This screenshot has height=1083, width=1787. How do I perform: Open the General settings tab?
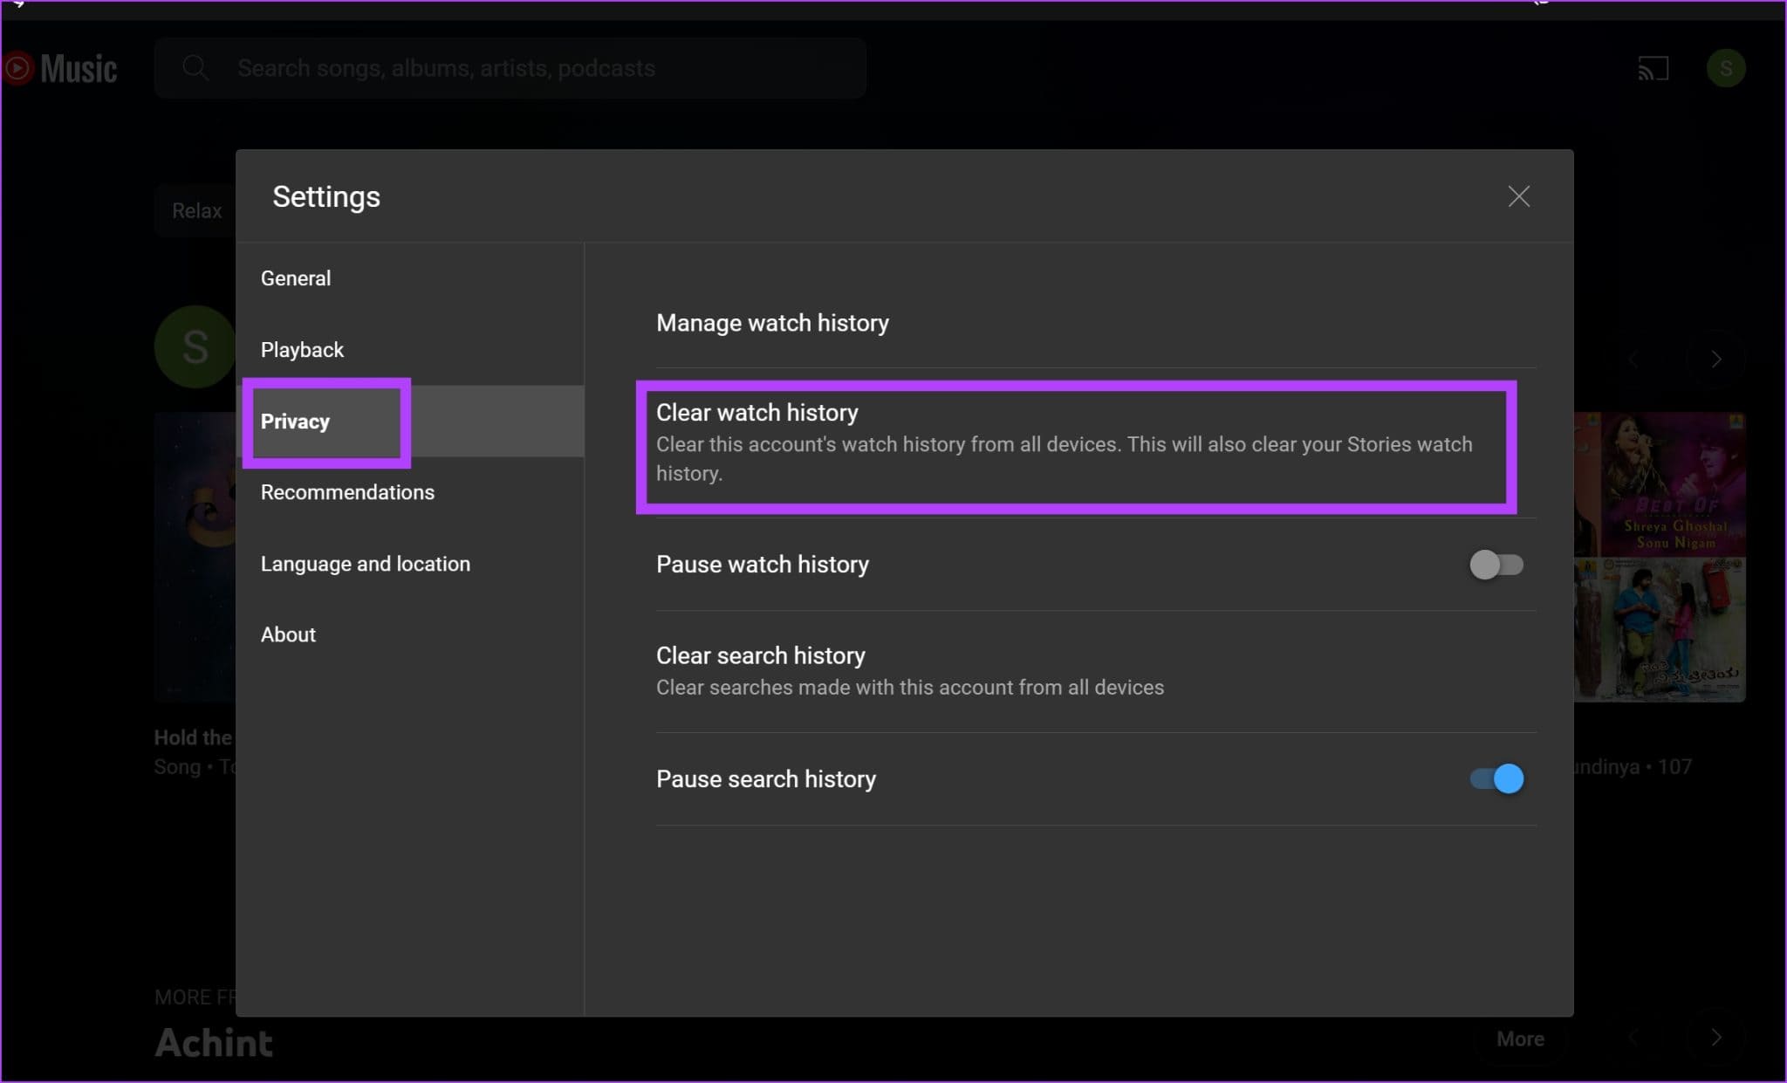pos(409,278)
